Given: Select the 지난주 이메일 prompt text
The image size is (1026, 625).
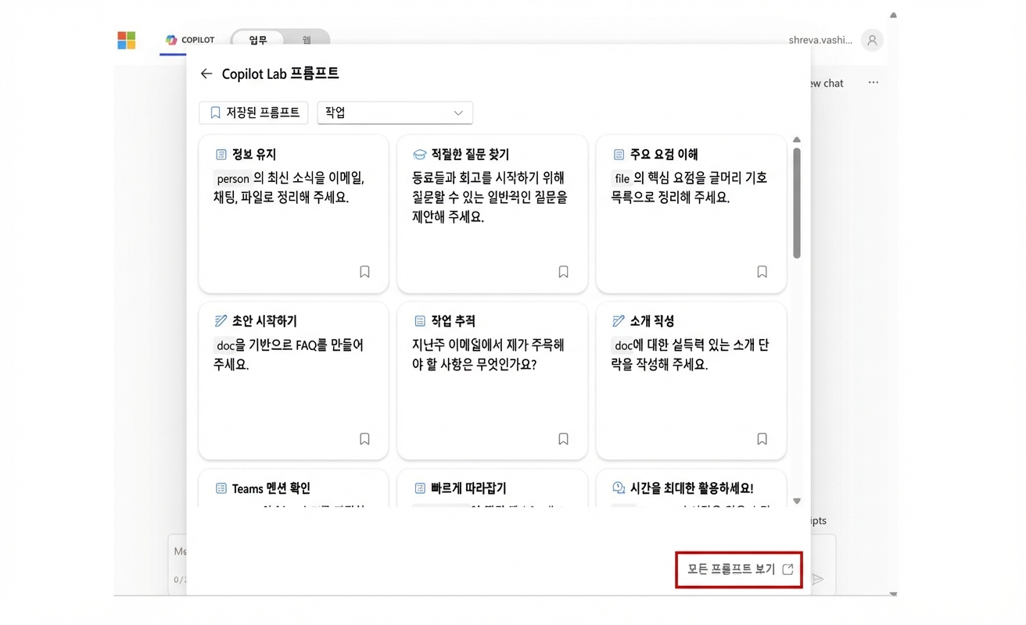Looking at the screenshot, I should click(488, 355).
